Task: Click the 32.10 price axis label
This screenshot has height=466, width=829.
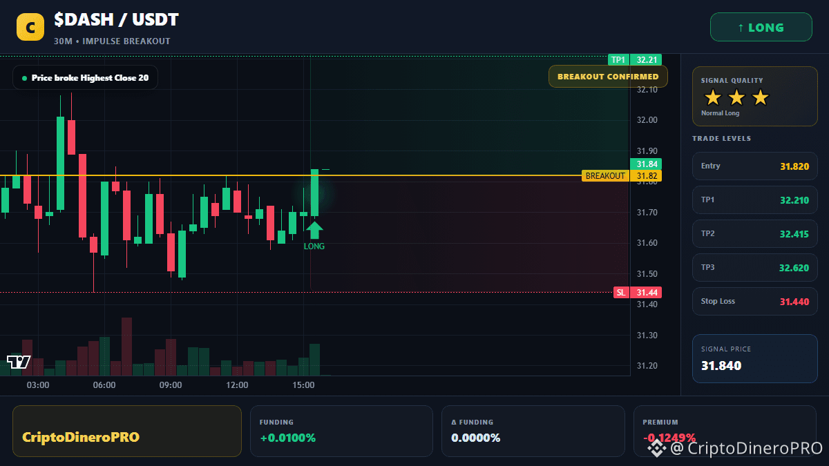Action: click(647, 90)
